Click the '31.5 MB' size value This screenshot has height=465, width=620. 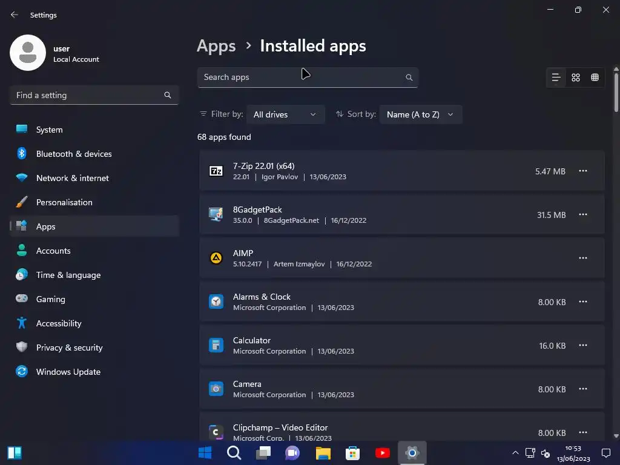[x=551, y=215]
